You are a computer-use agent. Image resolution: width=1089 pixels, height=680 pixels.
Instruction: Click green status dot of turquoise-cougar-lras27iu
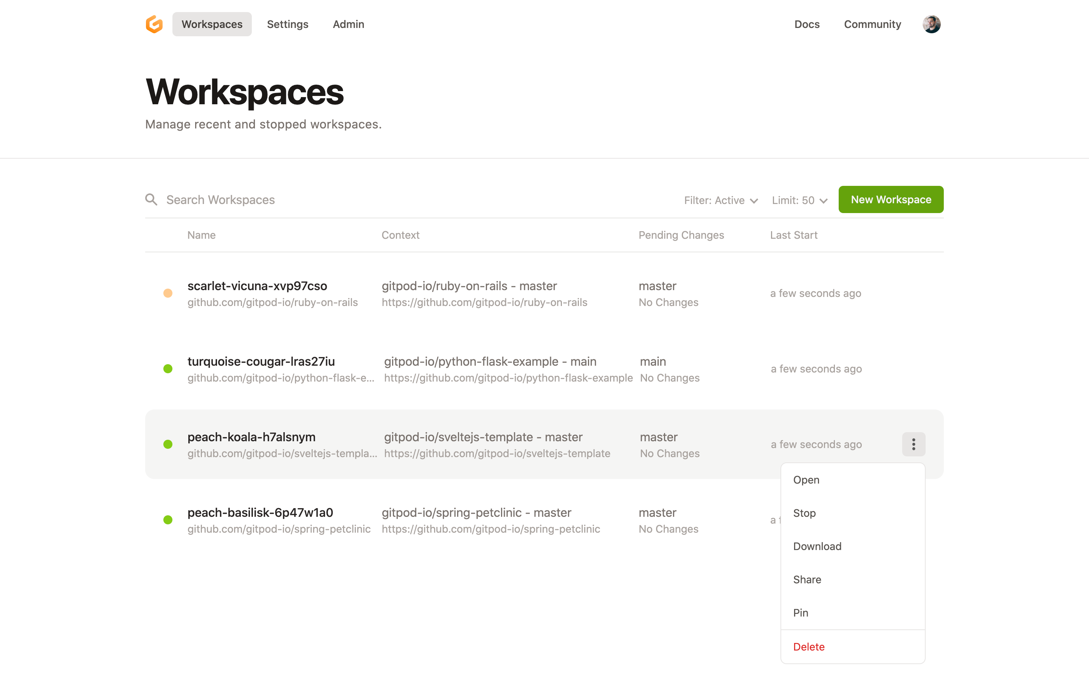click(168, 369)
